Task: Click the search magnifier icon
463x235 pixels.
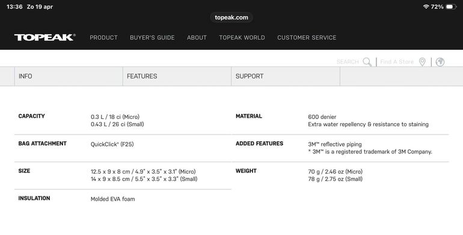Action: coord(367,62)
